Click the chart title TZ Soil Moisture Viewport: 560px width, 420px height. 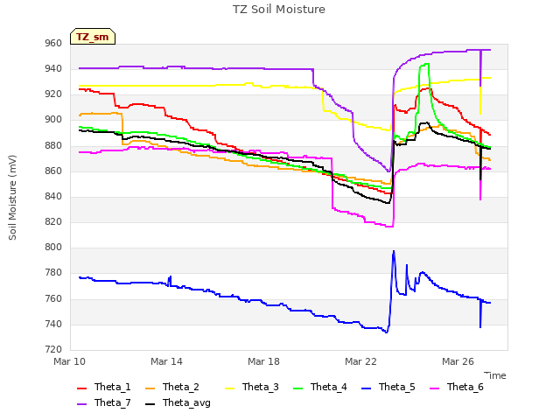tap(279, 10)
